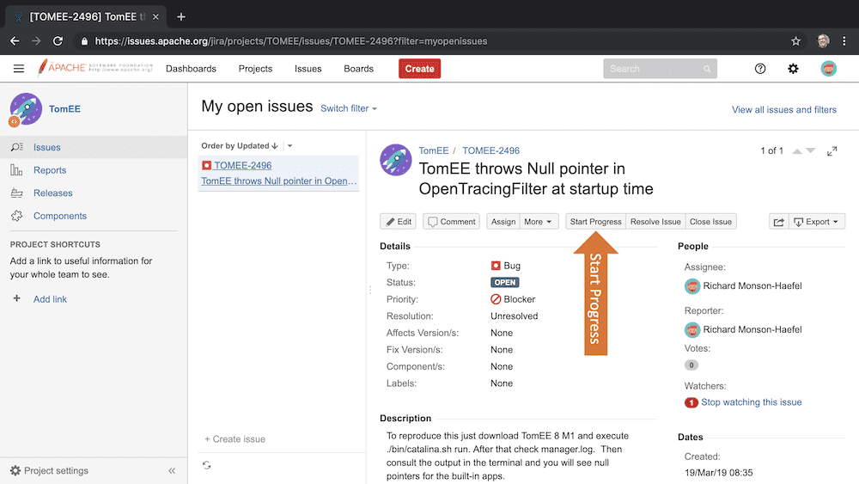The image size is (859, 484).
Task: Click the help question mark icon
Action: click(x=760, y=69)
